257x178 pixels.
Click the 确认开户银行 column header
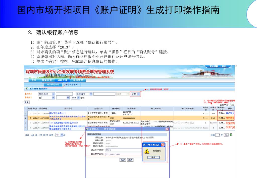tap(157, 109)
